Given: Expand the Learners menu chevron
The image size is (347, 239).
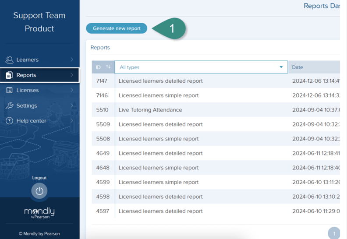Looking at the screenshot, I should pyautogui.click(x=72, y=60).
